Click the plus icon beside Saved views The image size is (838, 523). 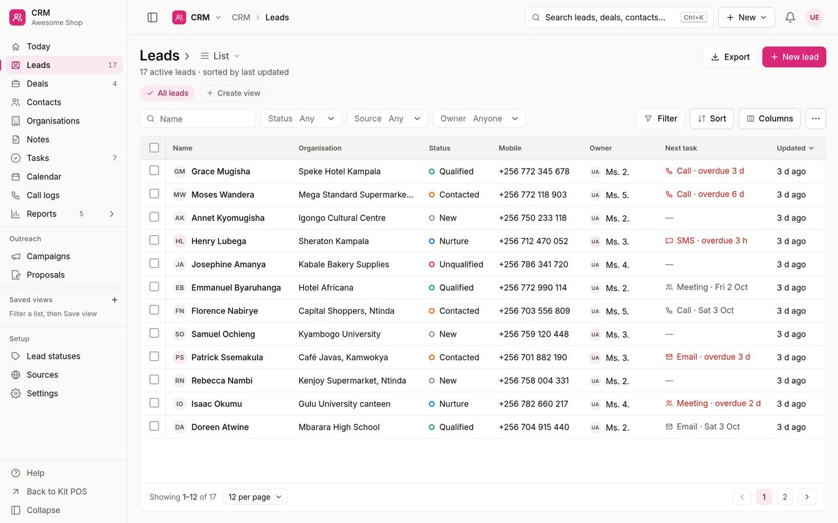tap(115, 300)
